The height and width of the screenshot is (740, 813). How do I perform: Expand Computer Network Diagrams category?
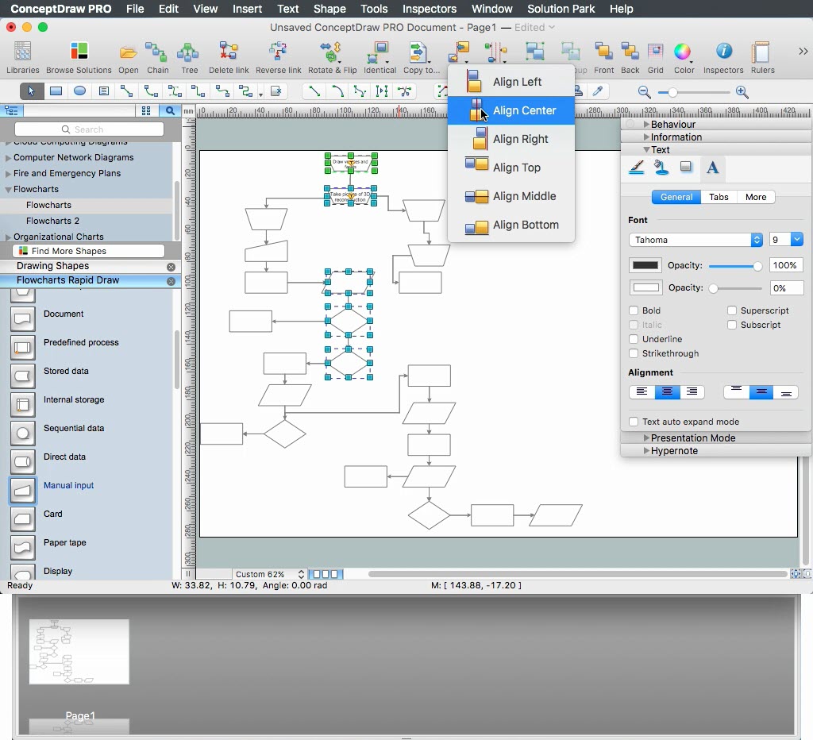click(73, 157)
